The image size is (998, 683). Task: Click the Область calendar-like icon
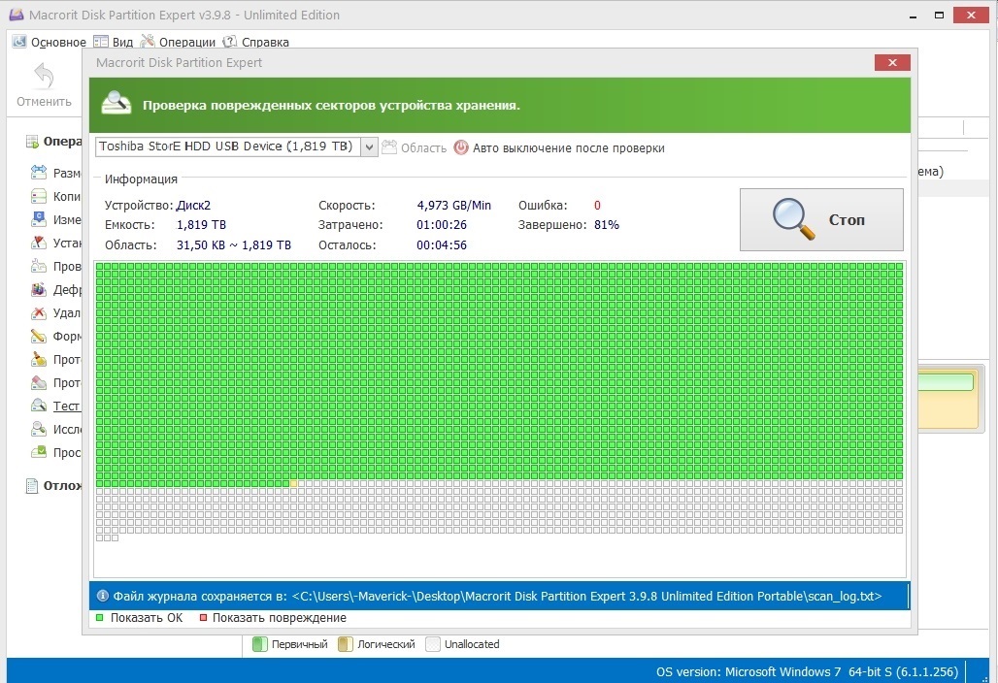pyautogui.click(x=389, y=146)
